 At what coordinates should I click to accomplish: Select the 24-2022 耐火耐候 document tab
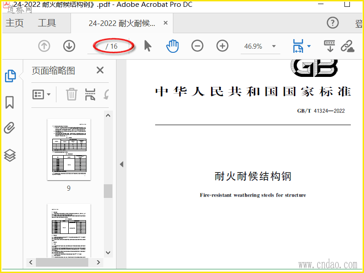[x=122, y=23]
